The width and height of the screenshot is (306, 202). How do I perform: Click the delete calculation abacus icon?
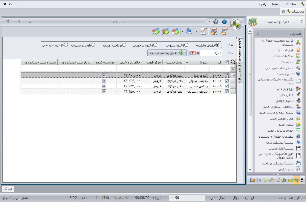point(213,31)
